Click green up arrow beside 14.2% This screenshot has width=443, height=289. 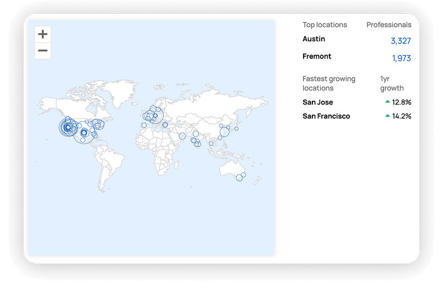click(387, 116)
